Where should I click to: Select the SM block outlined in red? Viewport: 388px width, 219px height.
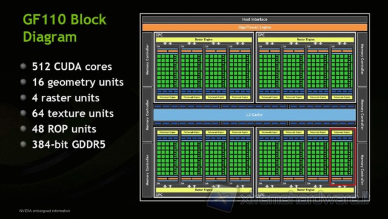tap(343, 157)
